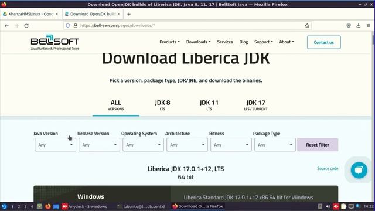Select the ALL versions tab

click(x=116, y=105)
